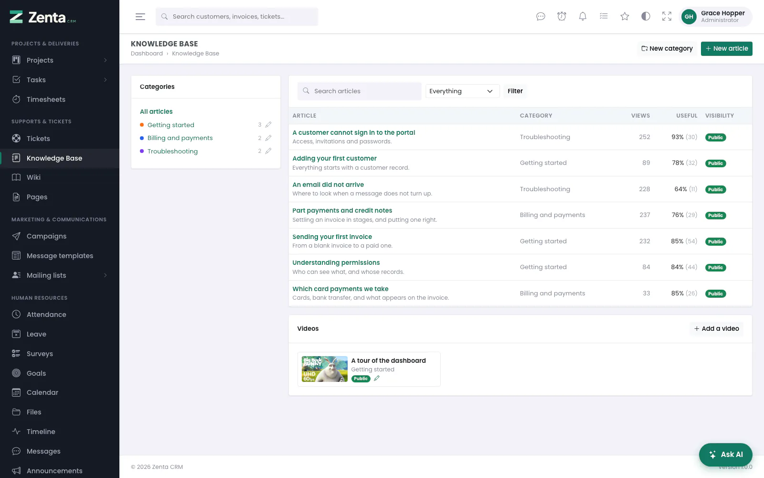This screenshot has height=478, width=764.
Task: Sort by the USEFUL column header
Action: coord(687,116)
